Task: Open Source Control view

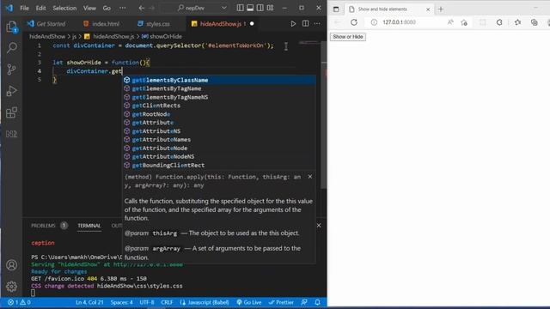Action: coord(11,70)
